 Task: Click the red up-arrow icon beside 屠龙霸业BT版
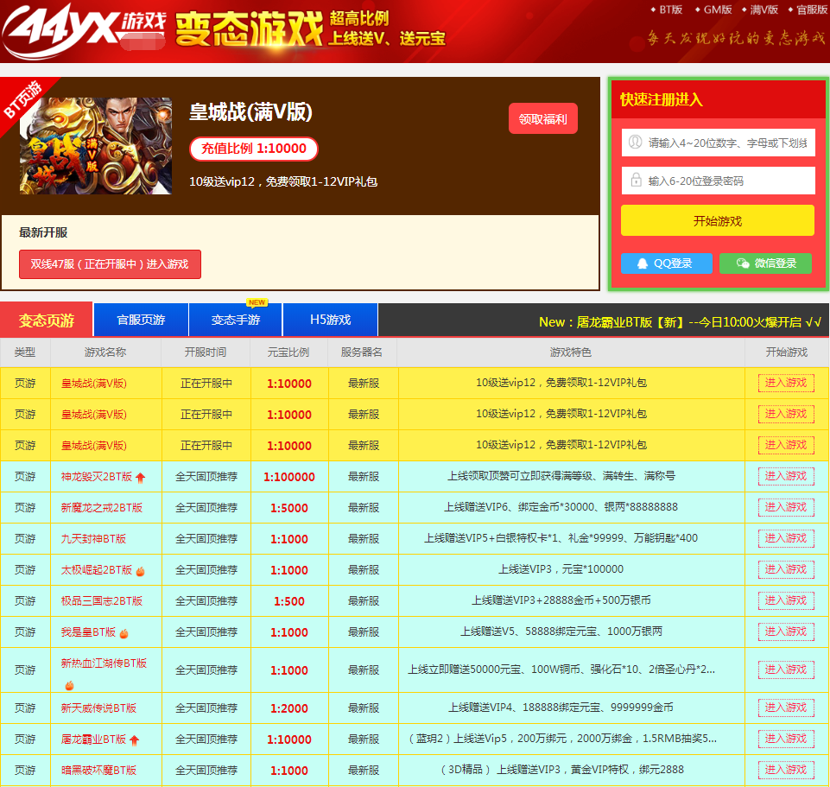click(x=135, y=739)
